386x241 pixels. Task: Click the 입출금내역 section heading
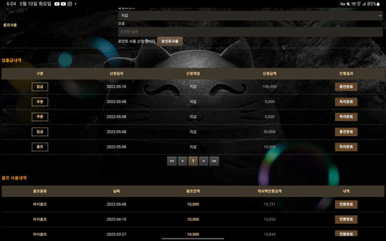pyautogui.click(x=11, y=60)
